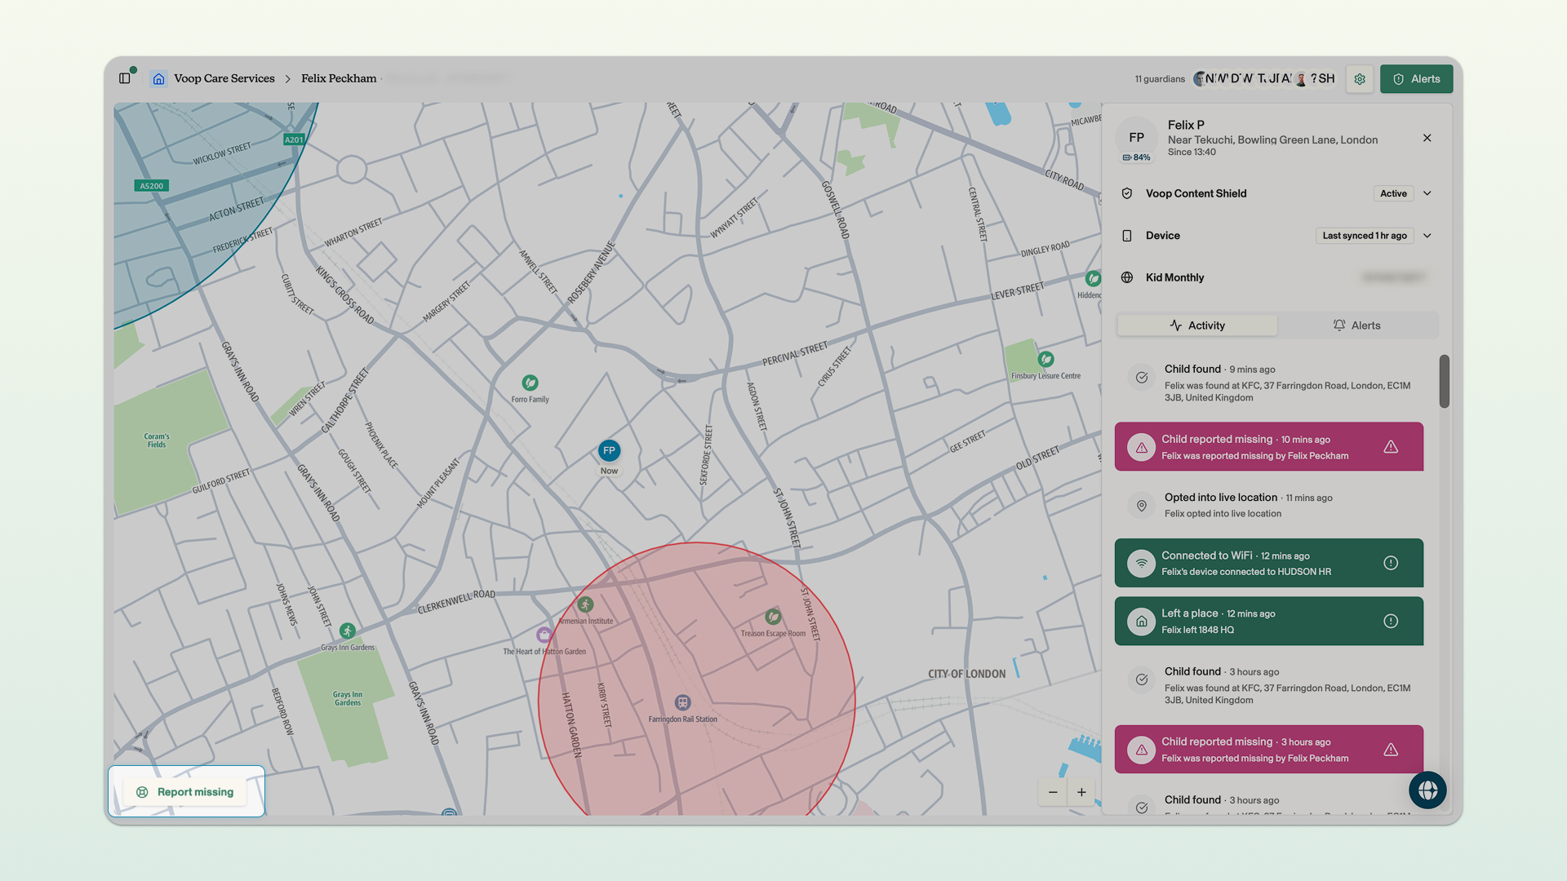This screenshot has height=881, width=1567.
Task: Click the Treason Escape Room marker
Action: (773, 617)
